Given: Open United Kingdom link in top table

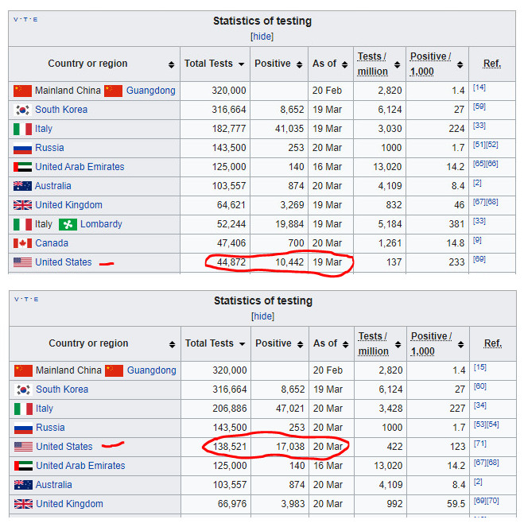Looking at the screenshot, I should coord(68,205).
